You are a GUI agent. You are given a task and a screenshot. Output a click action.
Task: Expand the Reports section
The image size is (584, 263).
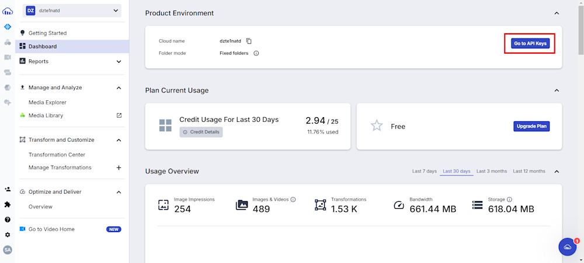(x=119, y=61)
